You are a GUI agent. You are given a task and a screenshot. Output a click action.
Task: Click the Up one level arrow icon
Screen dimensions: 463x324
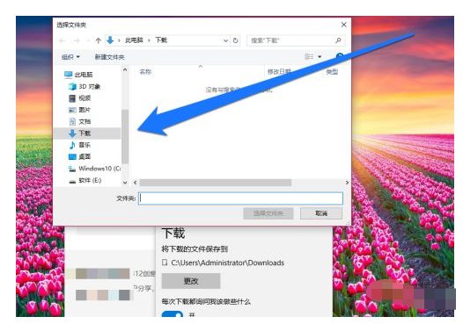pos(99,40)
